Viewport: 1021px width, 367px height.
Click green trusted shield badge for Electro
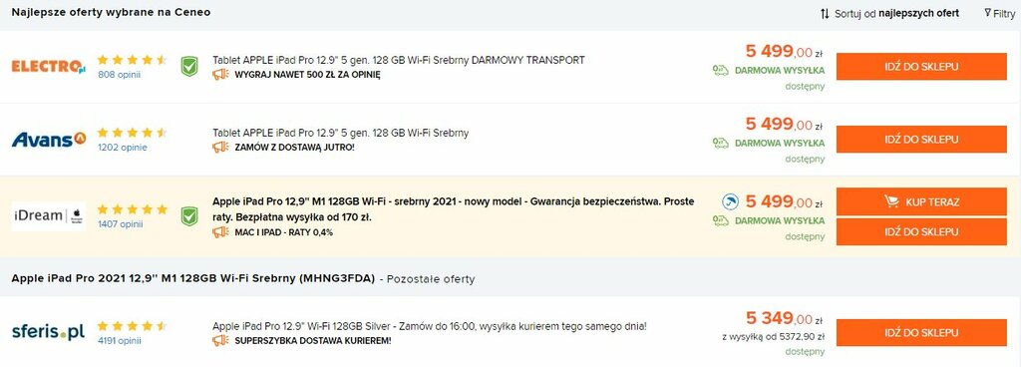pos(189,67)
